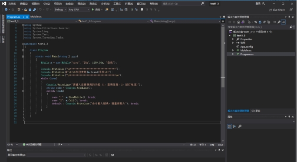Open the 工具(T) tools menu

[117, 3]
